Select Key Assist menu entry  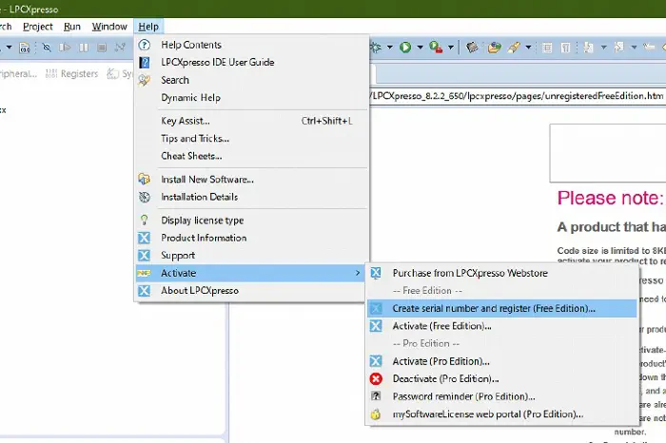coord(186,121)
